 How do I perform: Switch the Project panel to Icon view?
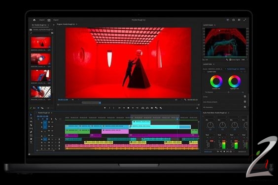coord(38,108)
